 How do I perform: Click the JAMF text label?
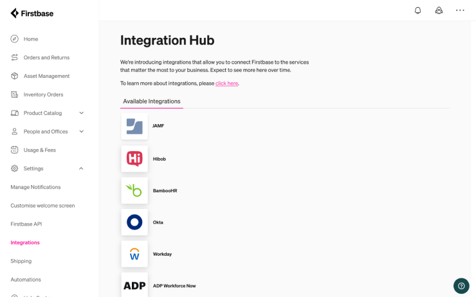(158, 125)
